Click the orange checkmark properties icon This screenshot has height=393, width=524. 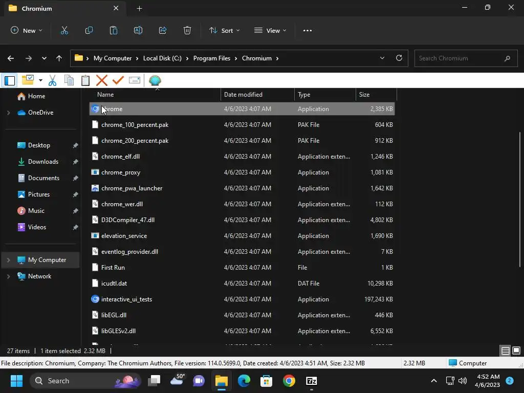[118, 80]
